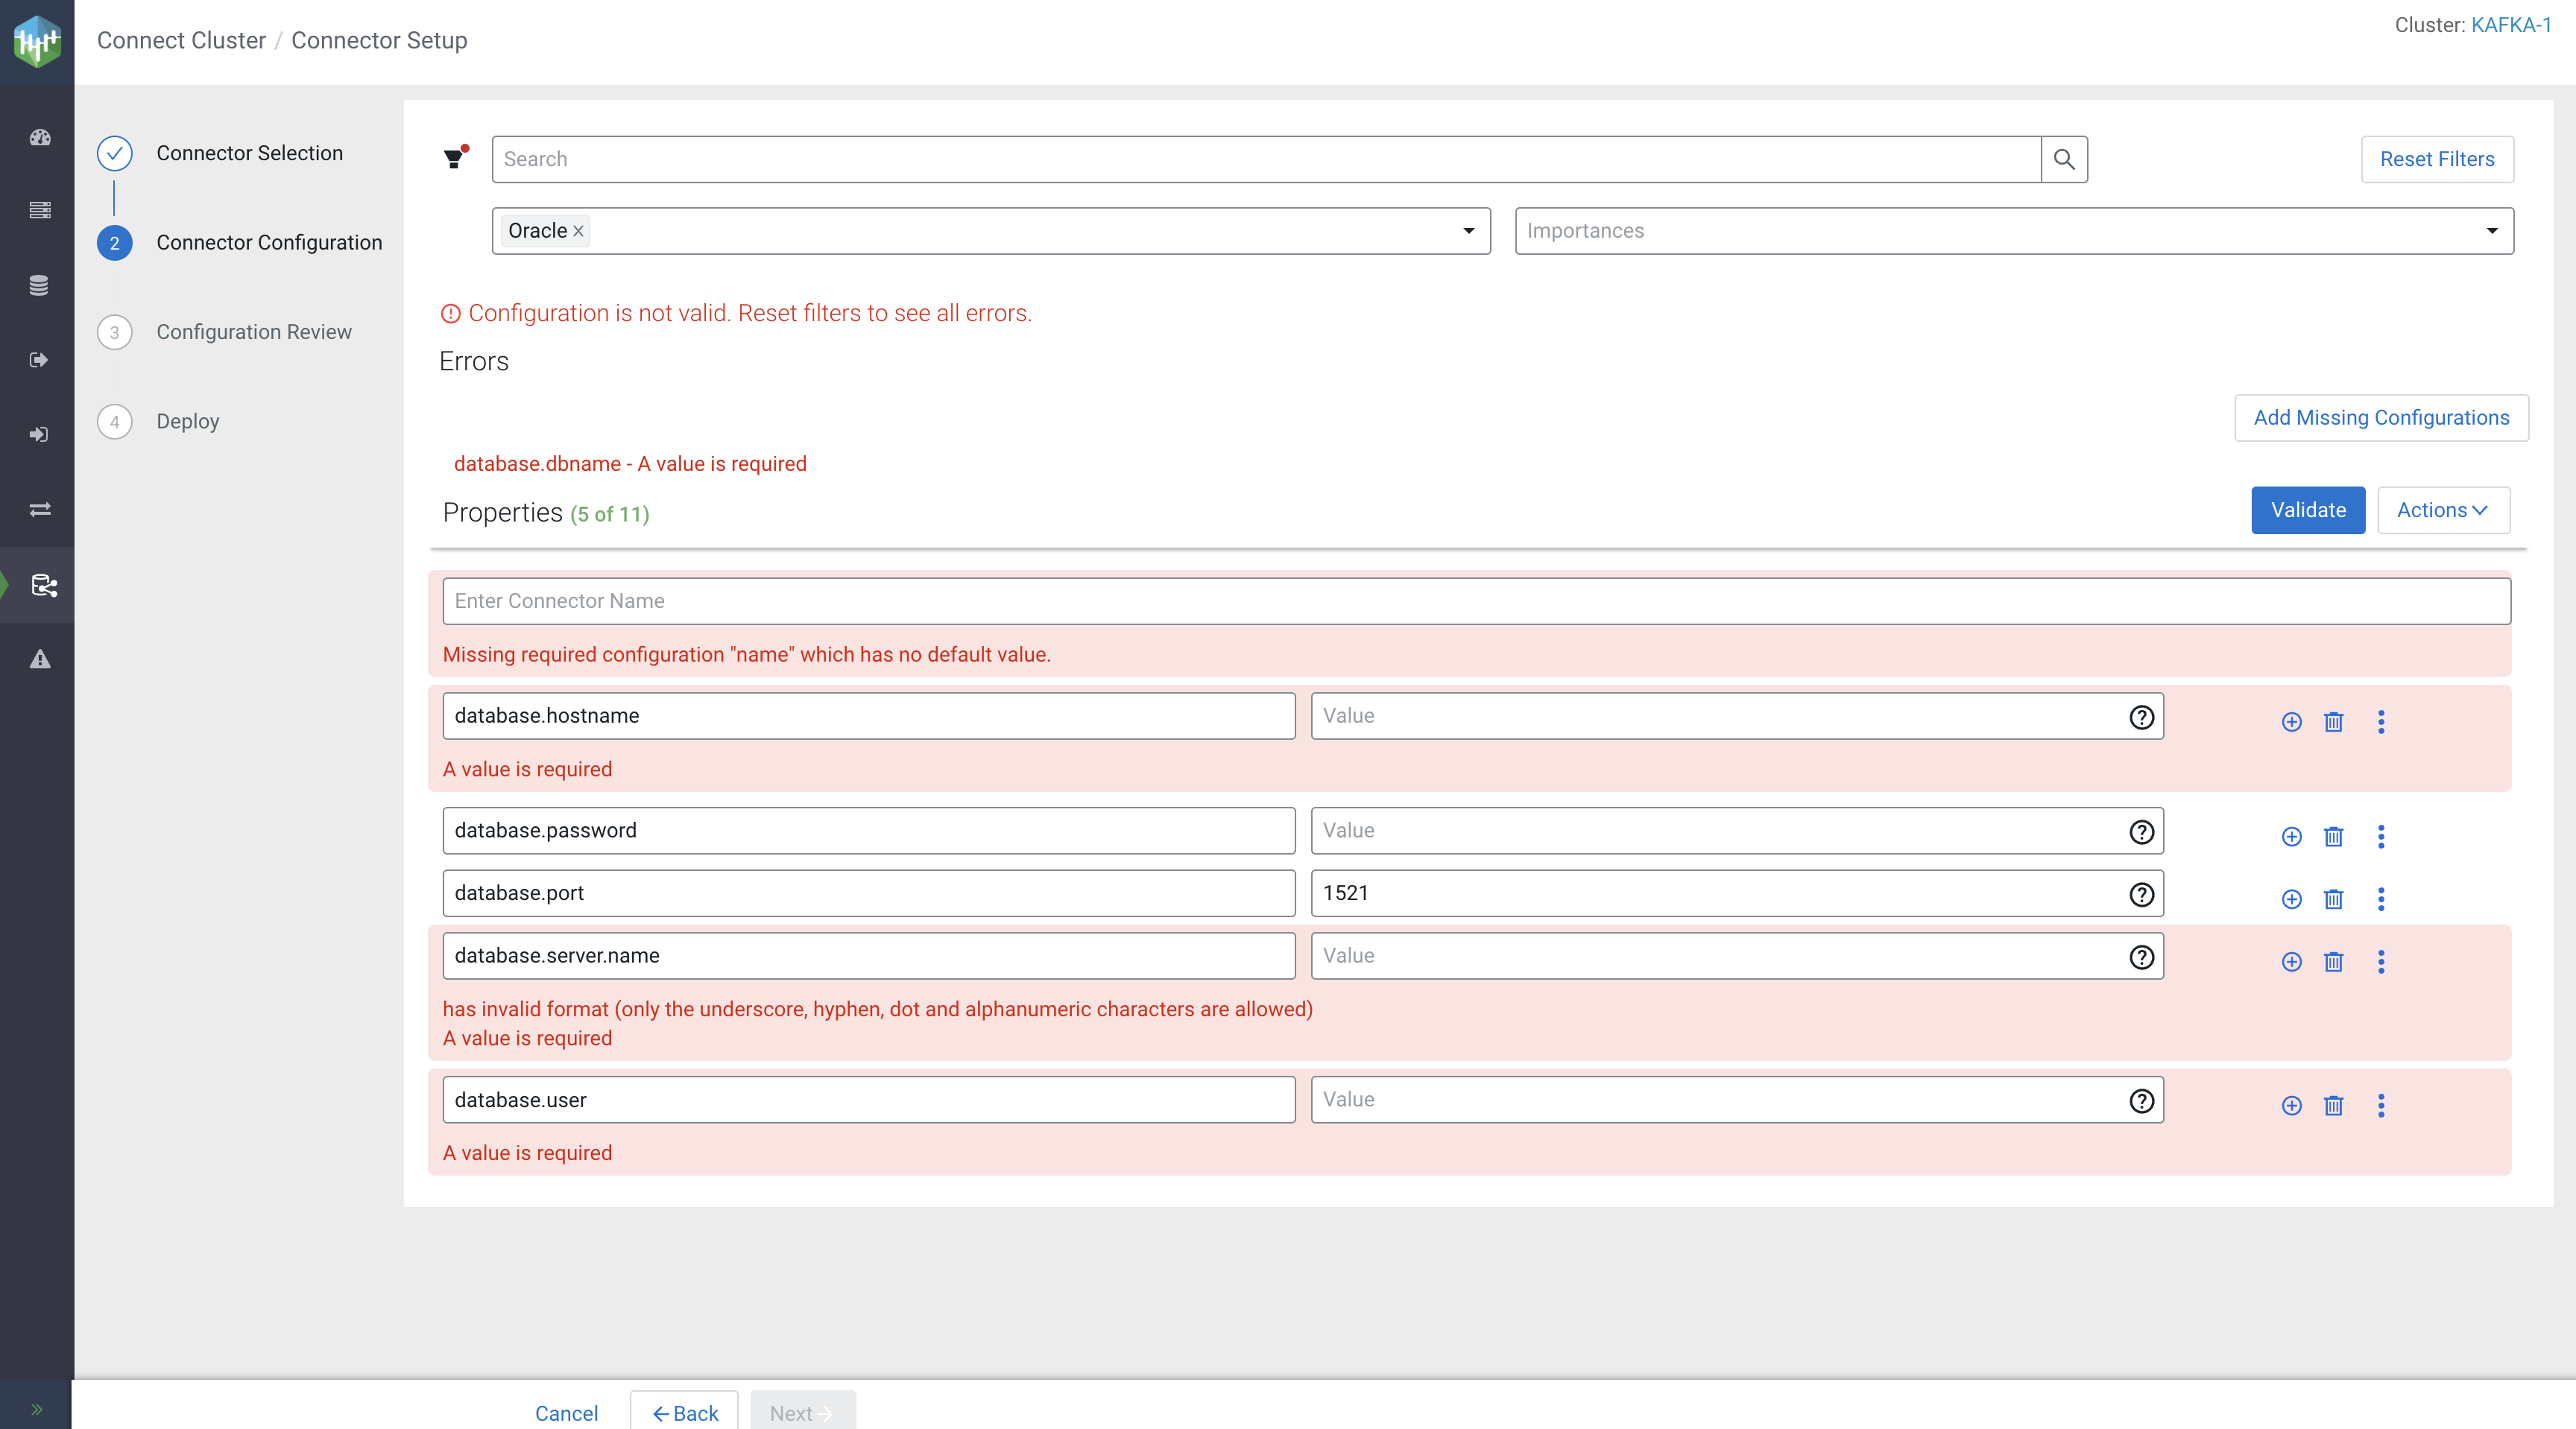Open the dashboard gauge icon in sidebar
The height and width of the screenshot is (1429, 2576).
tap(39, 138)
